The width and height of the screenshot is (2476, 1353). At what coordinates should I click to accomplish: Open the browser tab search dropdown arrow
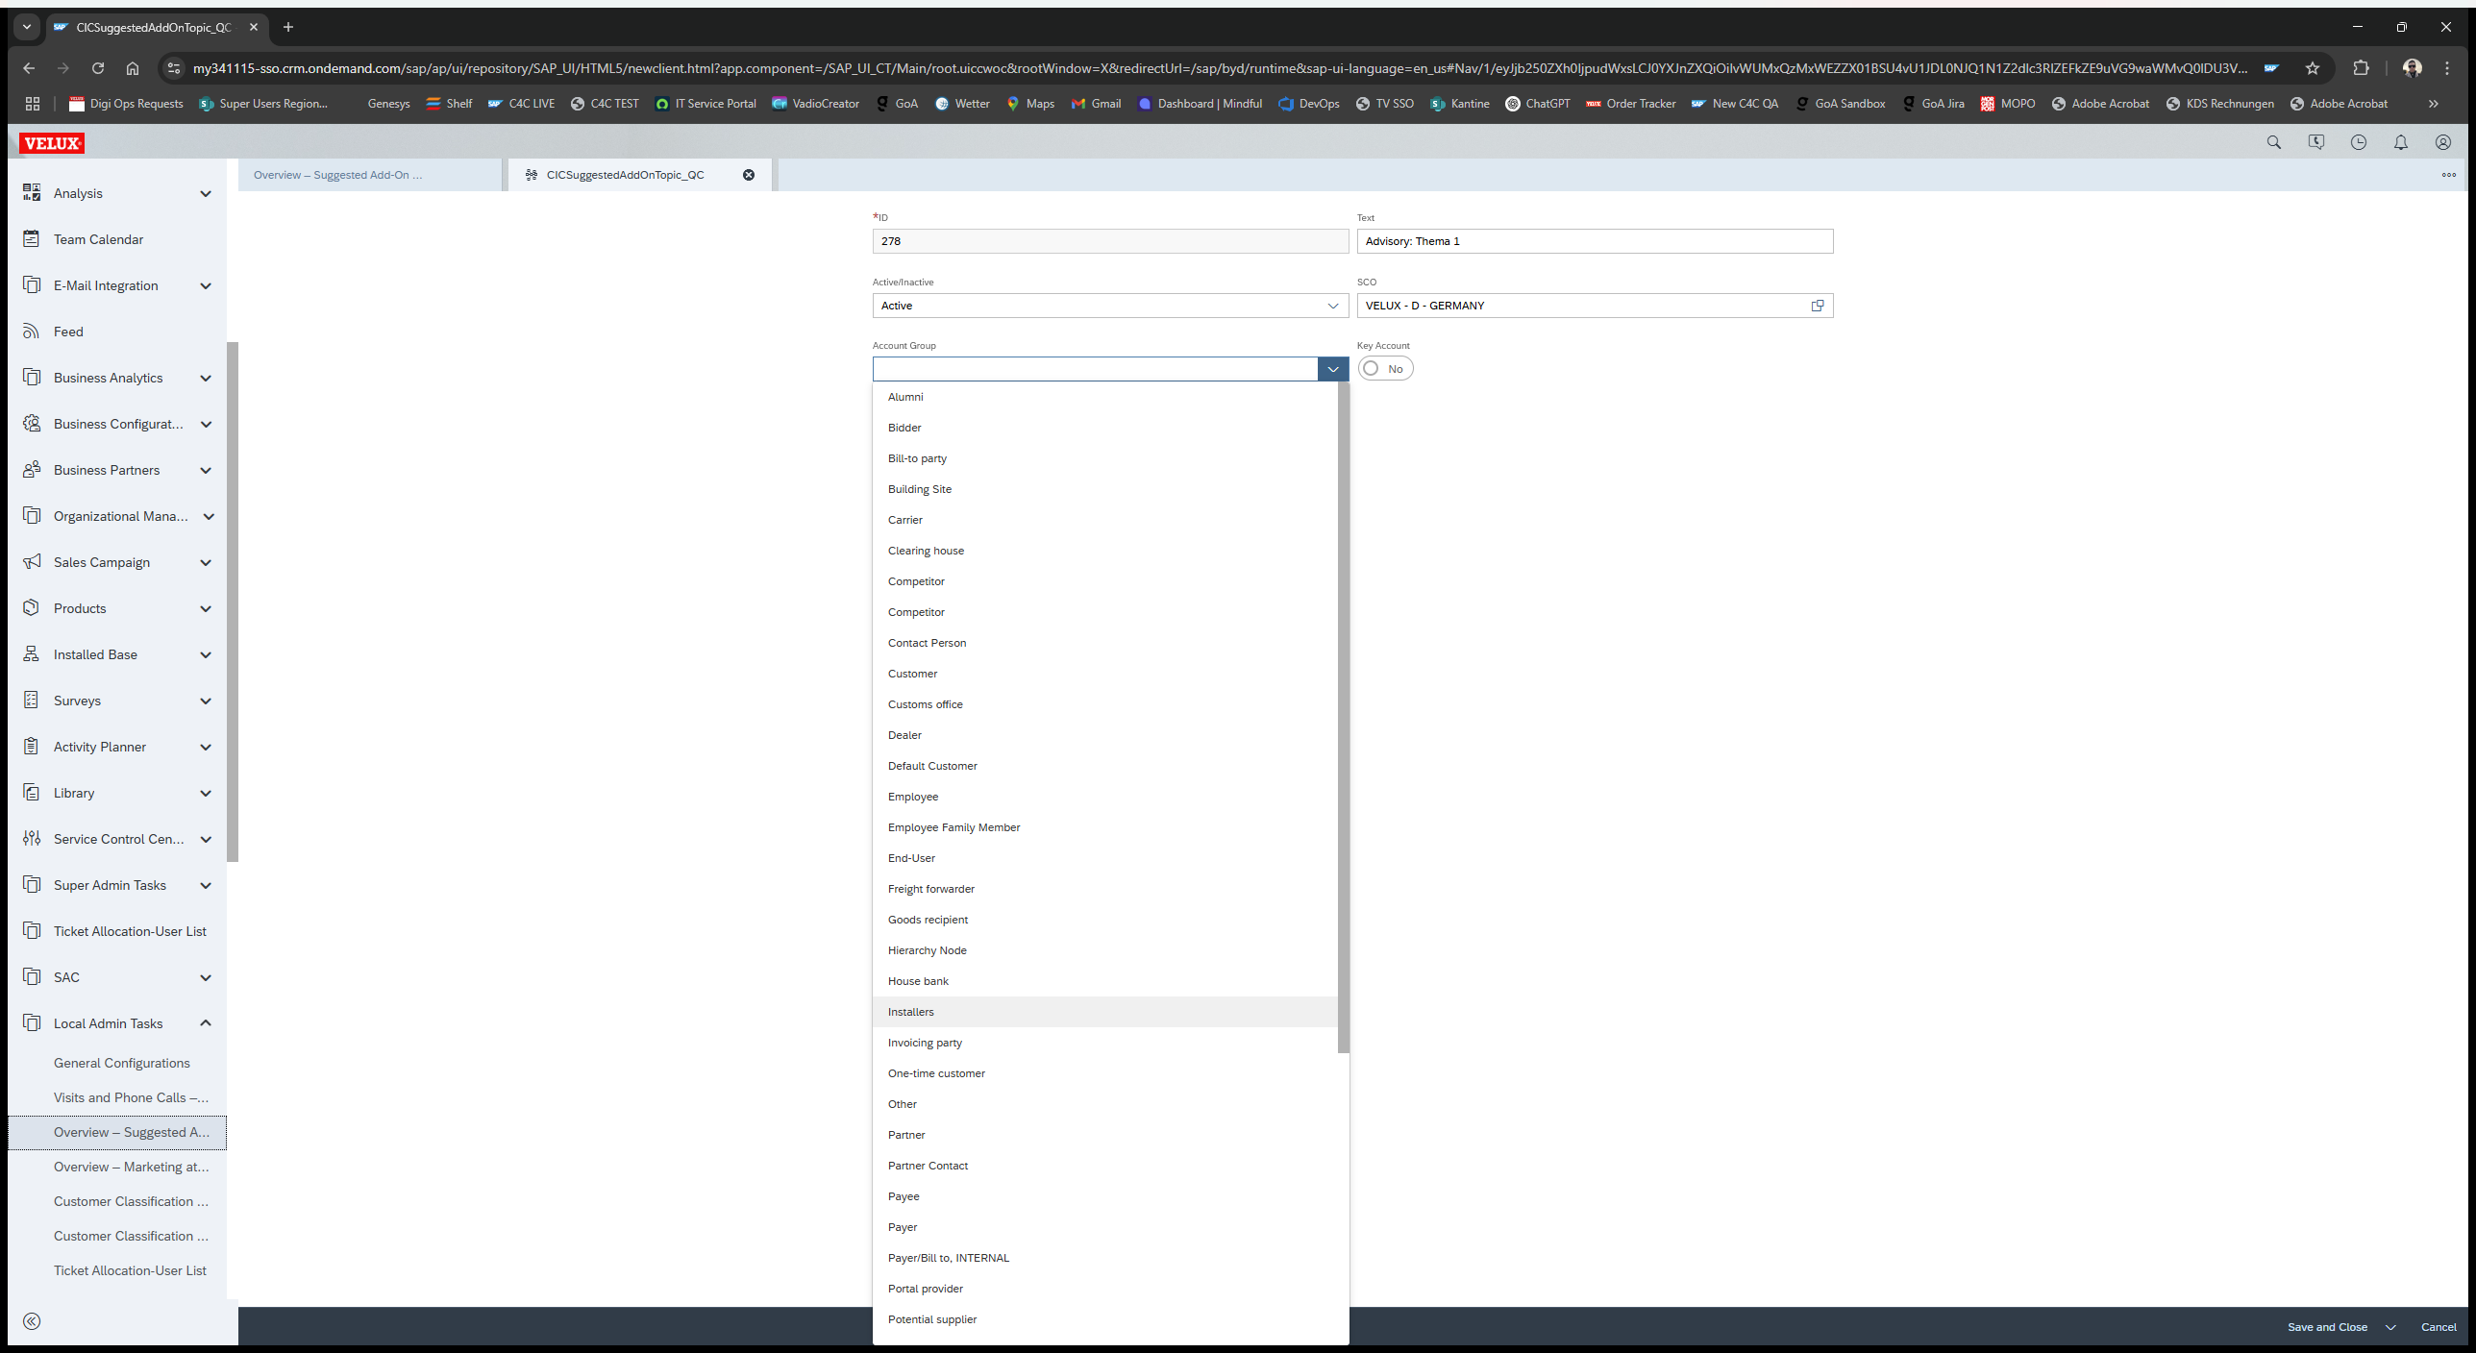click(27, 27)
